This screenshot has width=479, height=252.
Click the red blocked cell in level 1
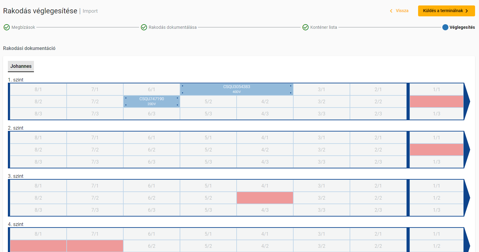[436, 101]
